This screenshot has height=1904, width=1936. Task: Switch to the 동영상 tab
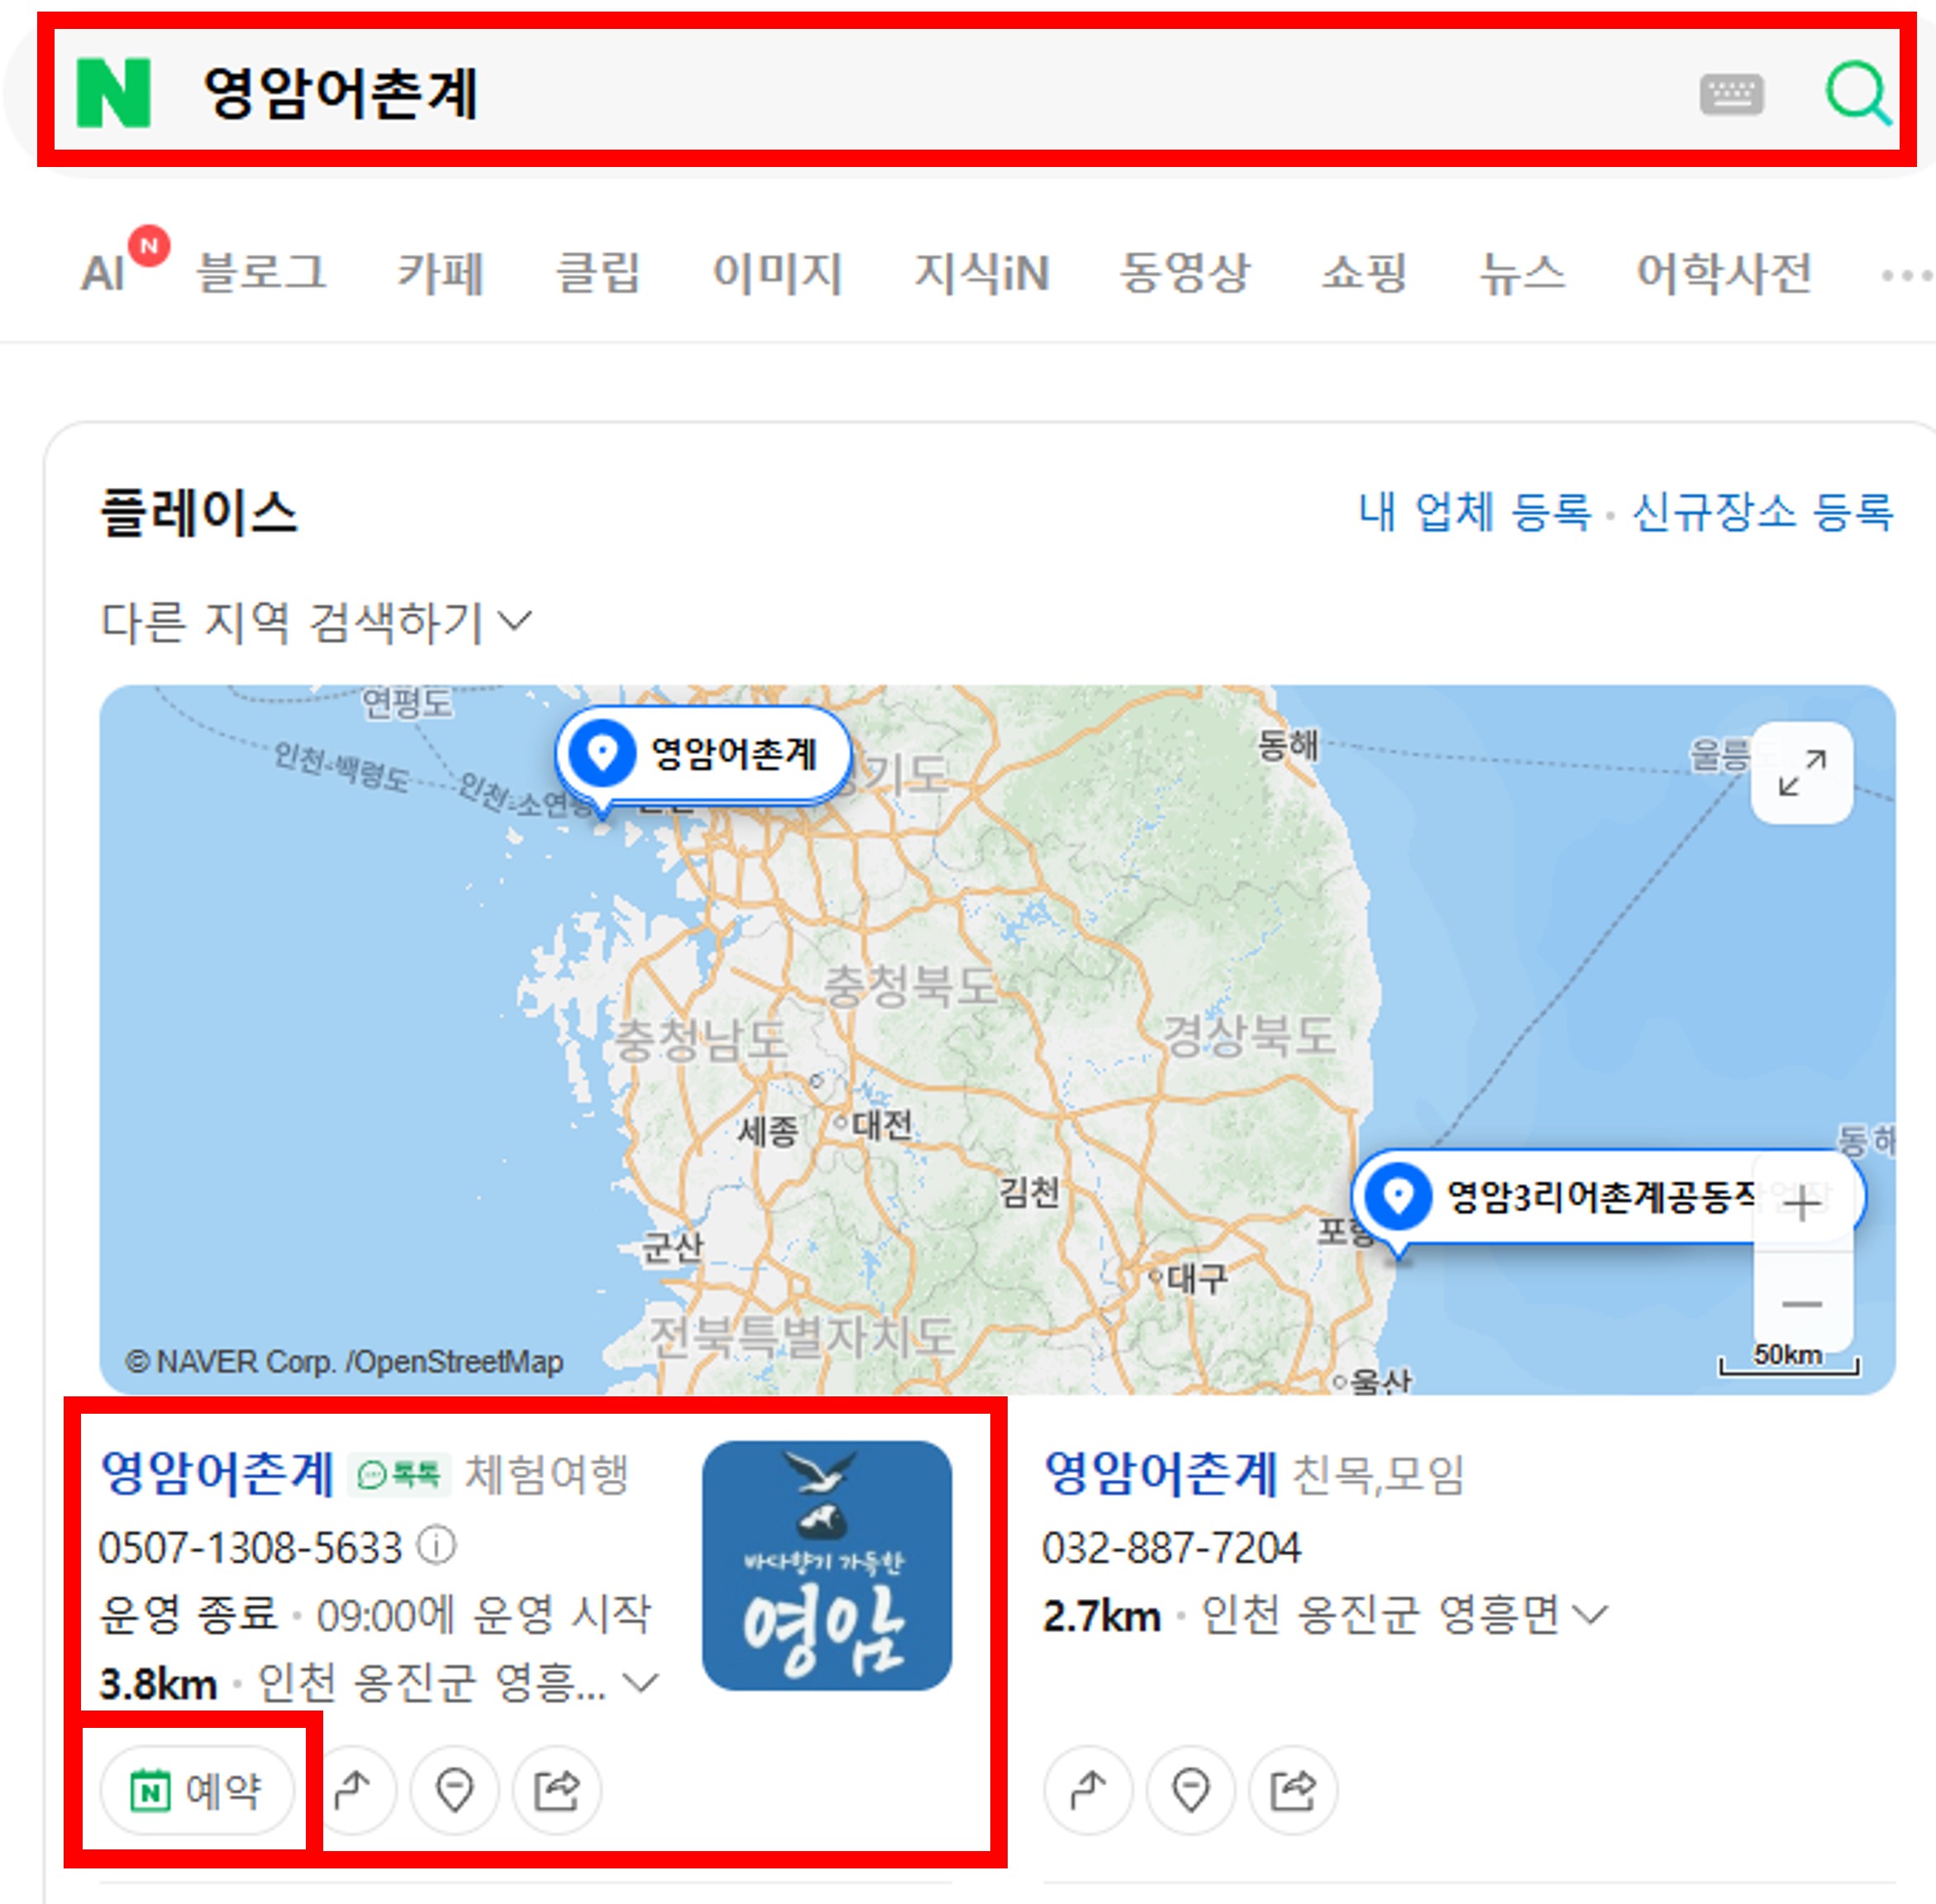point(1185,273)
